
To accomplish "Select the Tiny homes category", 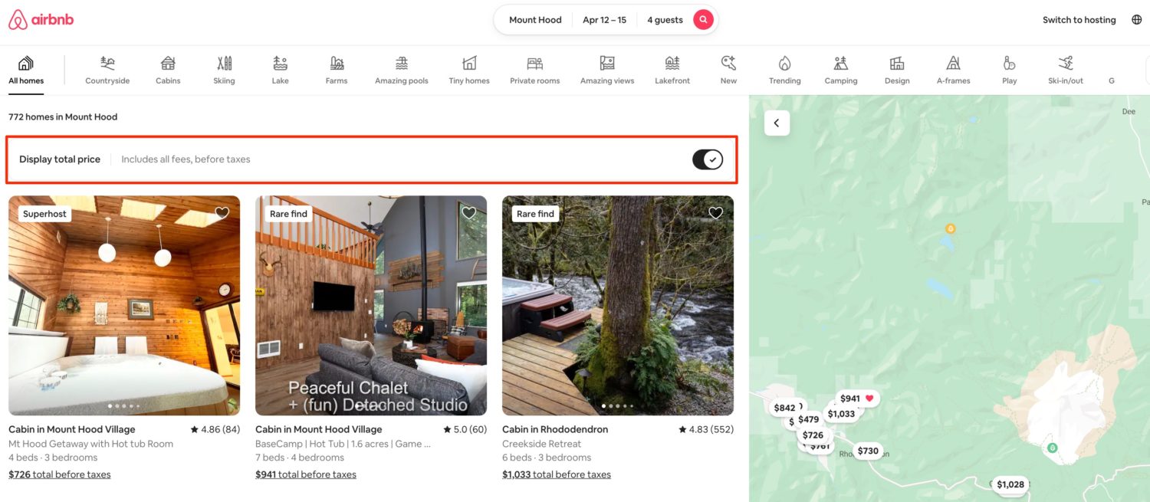I will tap(468, 69).
